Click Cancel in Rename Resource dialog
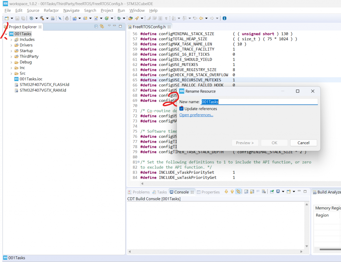 (303, 143)
